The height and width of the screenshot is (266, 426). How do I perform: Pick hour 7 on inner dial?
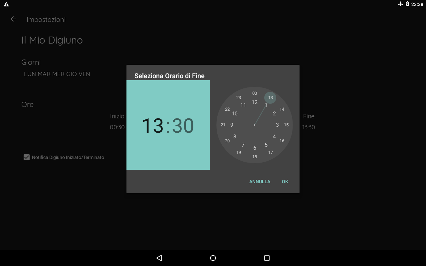click(x=243, y=145)
